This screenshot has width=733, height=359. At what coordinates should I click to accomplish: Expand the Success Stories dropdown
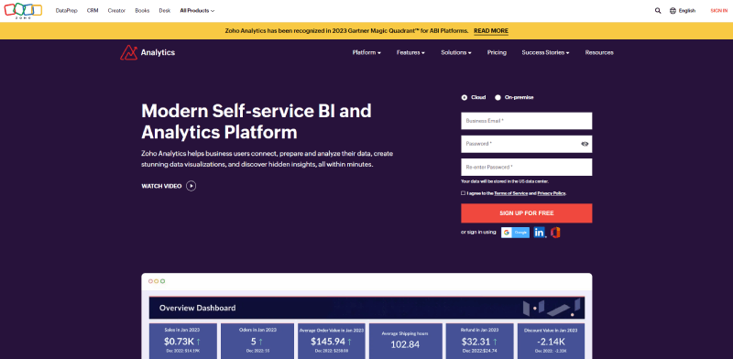(x=545, y=52)
